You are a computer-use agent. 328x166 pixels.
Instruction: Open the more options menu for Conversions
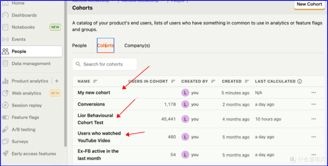coord(313,104)
